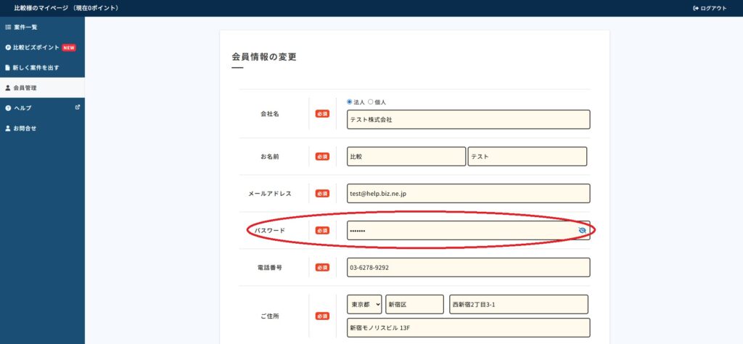Screen dimensions: 743x344
Task: Click the 案件一覧 list icon in sidebar
Action: pyautogui.click(x=8, y=27)
